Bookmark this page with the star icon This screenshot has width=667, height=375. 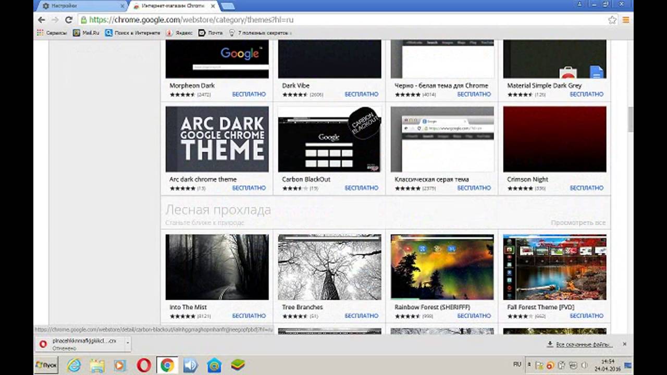point(613,20)
